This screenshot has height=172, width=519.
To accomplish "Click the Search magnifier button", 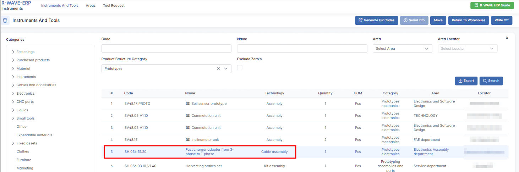I will click(x=491, y=81).
